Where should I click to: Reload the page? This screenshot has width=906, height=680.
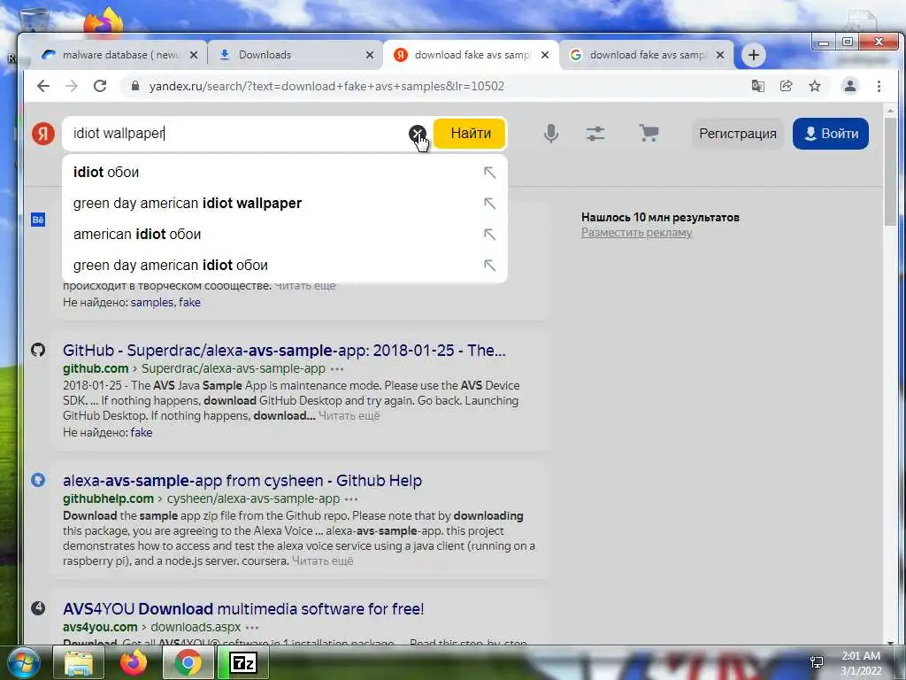pos(100,86)
